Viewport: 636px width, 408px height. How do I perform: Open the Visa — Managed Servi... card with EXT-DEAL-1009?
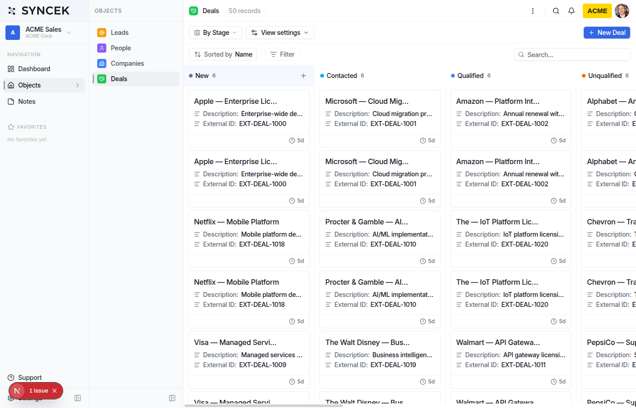(x=249, y=359)
